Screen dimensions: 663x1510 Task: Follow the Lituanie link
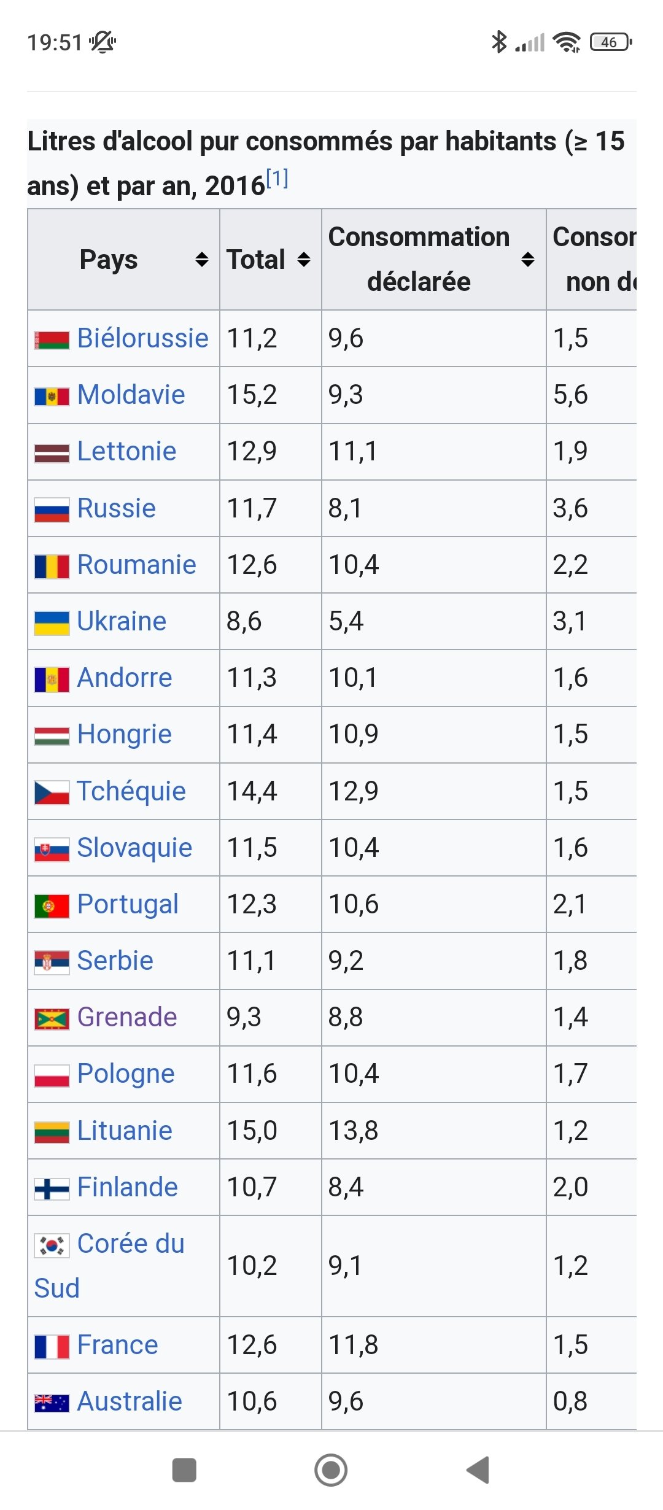click(x=125, y=1131)
